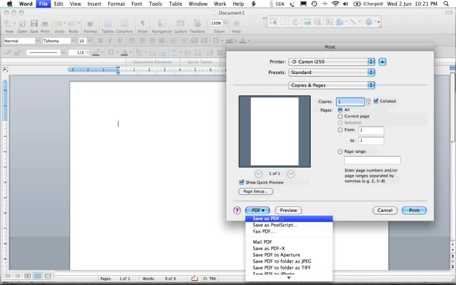This screenshot has width=456, height=285.
Task: Click the Open toolbar icon
Action: click(x=22, y=23)
